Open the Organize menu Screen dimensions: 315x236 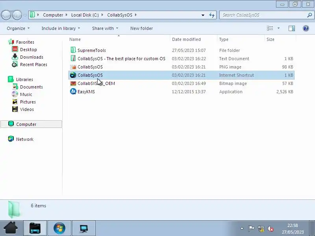tap(18, 28)
